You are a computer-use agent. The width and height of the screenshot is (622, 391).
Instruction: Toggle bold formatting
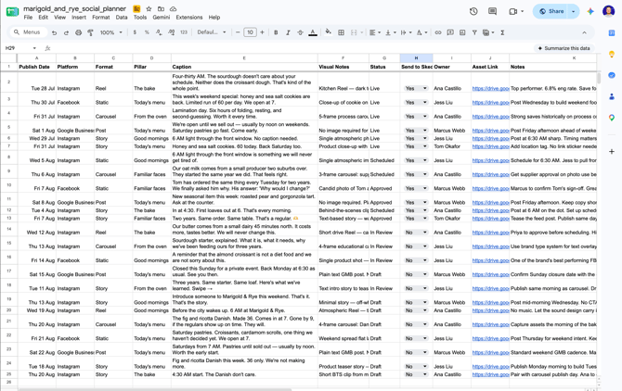(x=276, y=32)
